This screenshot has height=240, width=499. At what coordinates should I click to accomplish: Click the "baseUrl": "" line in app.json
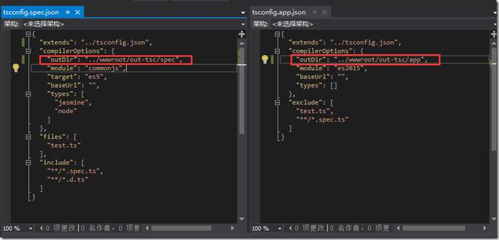322,76
